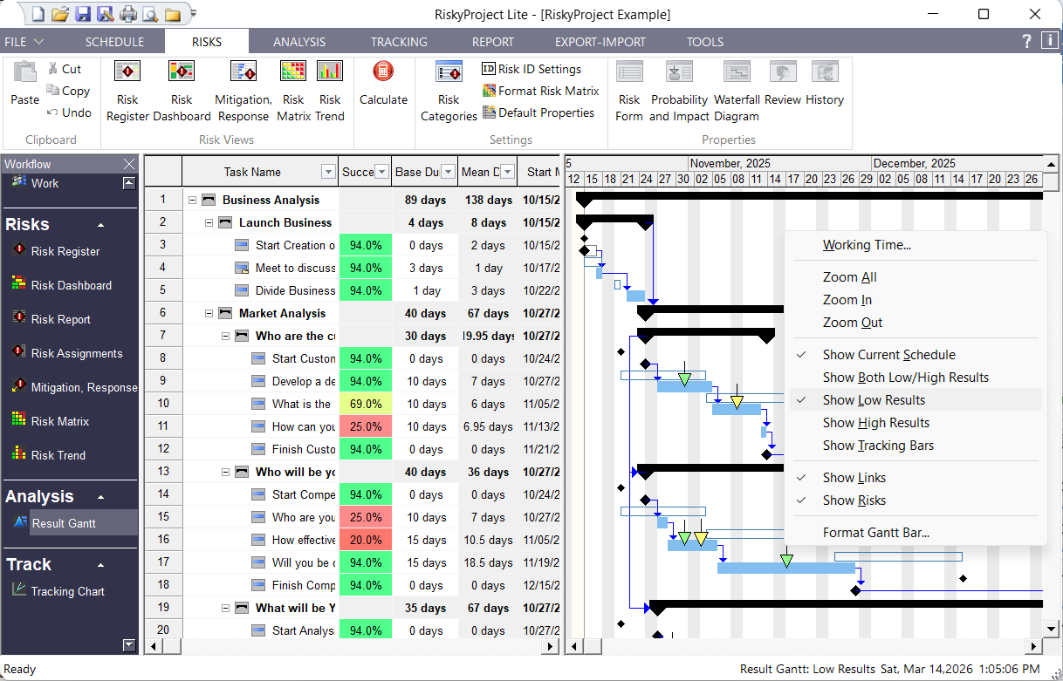Viewport: 1063px width, 681px height.
Task: Click the yellow 69.0% success probability cell
Action: 365,404
